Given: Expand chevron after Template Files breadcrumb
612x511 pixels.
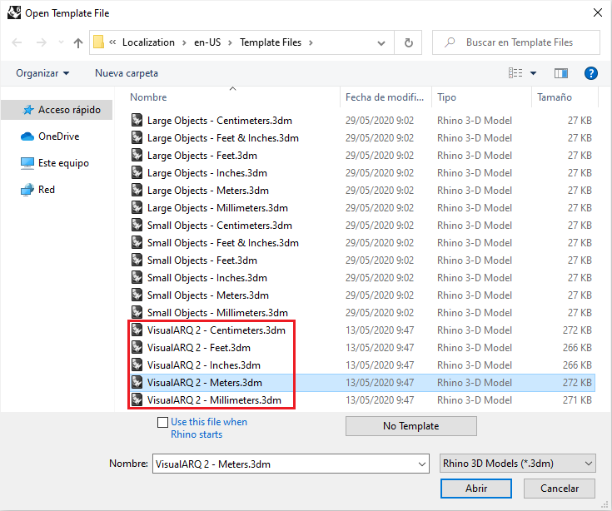Looking at the screenshot, I should pyautogui.click(x=311, y=42).
